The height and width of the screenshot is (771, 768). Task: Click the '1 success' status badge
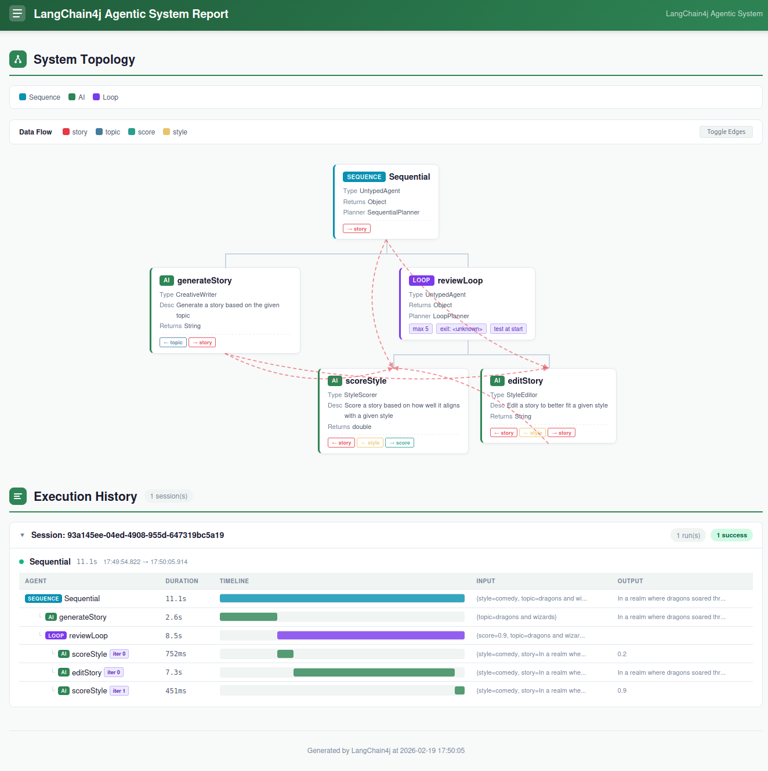pyautogui.click(x=731, y=535)
